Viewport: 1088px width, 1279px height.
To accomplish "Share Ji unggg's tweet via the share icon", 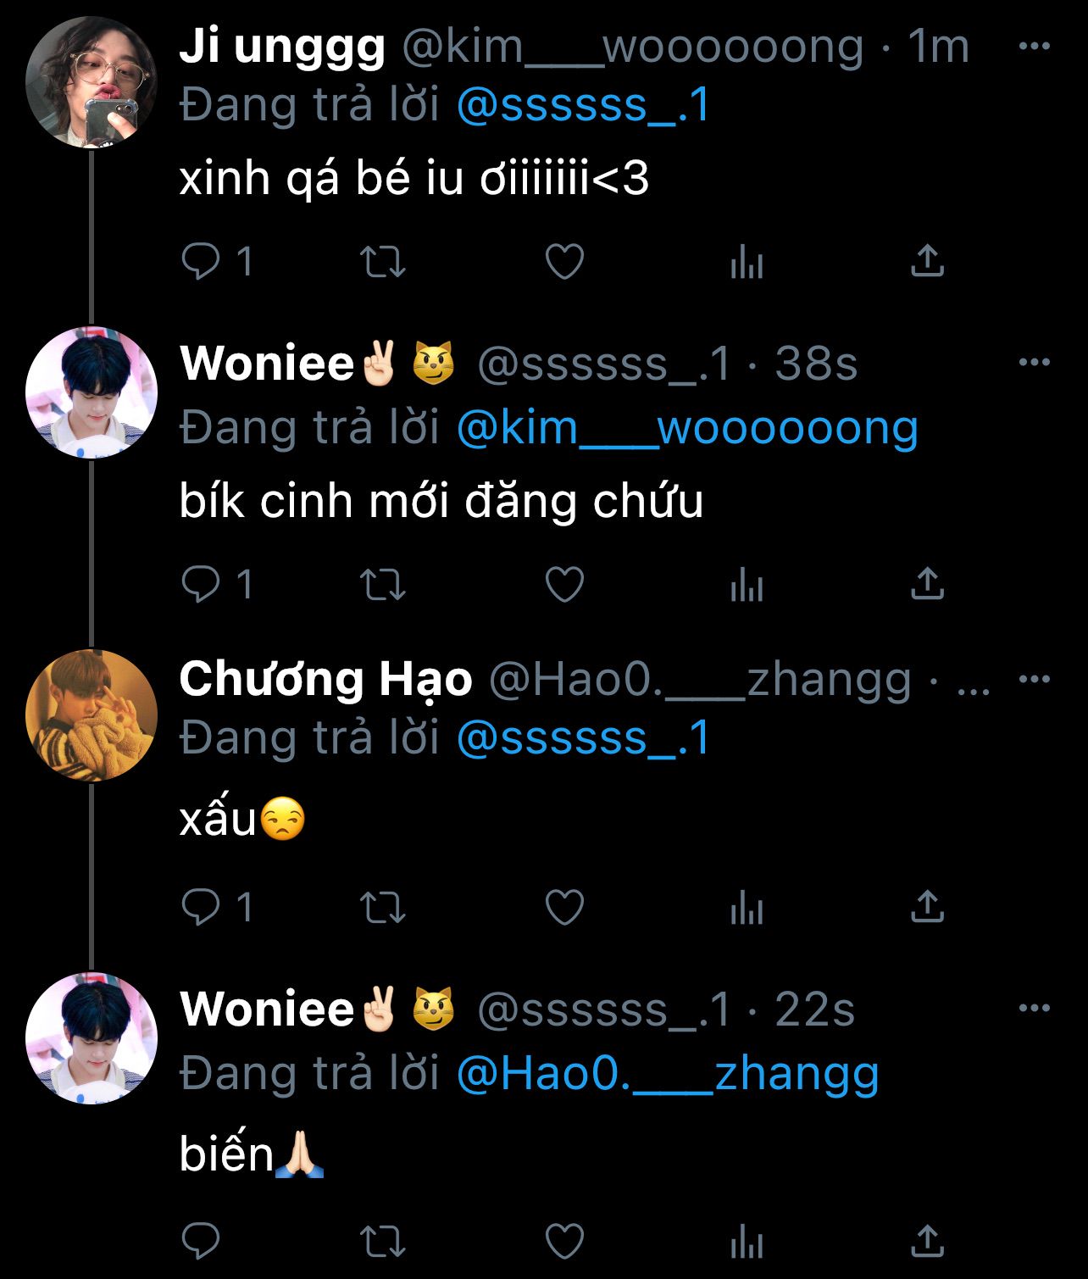I will pos(927,261).
